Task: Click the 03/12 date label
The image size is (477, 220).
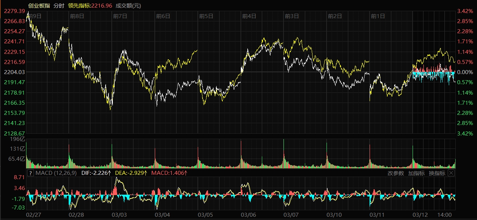Action: (x=420, y=215)
